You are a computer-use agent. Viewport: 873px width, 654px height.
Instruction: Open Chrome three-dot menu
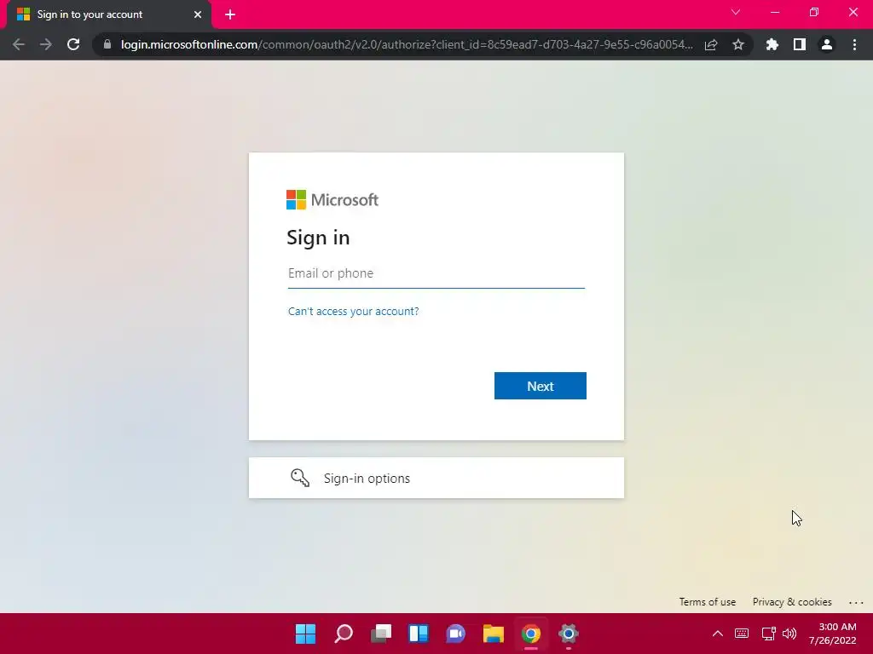click(x=854, y=44)
